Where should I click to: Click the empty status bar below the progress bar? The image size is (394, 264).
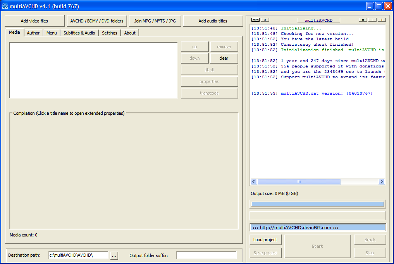point(318,216)
